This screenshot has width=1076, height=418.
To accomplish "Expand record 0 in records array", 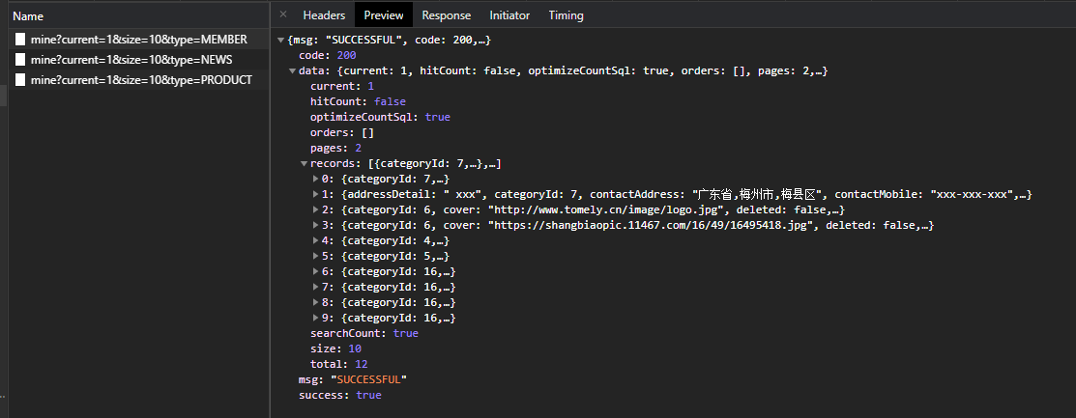I will point(316,180).
